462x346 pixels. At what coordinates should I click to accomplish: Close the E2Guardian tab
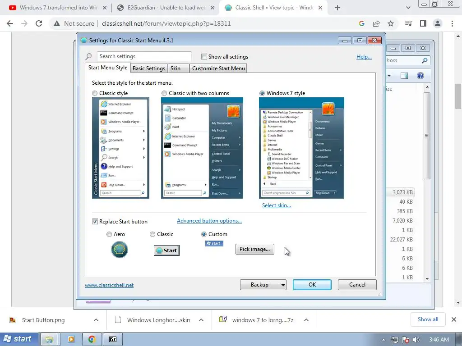tap(213, 8)
